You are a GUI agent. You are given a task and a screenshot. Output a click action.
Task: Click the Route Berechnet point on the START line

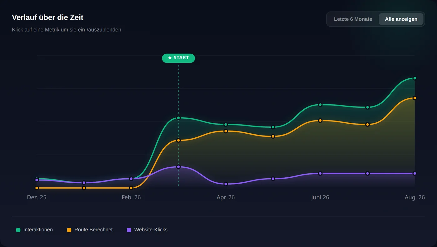[179, 140]
